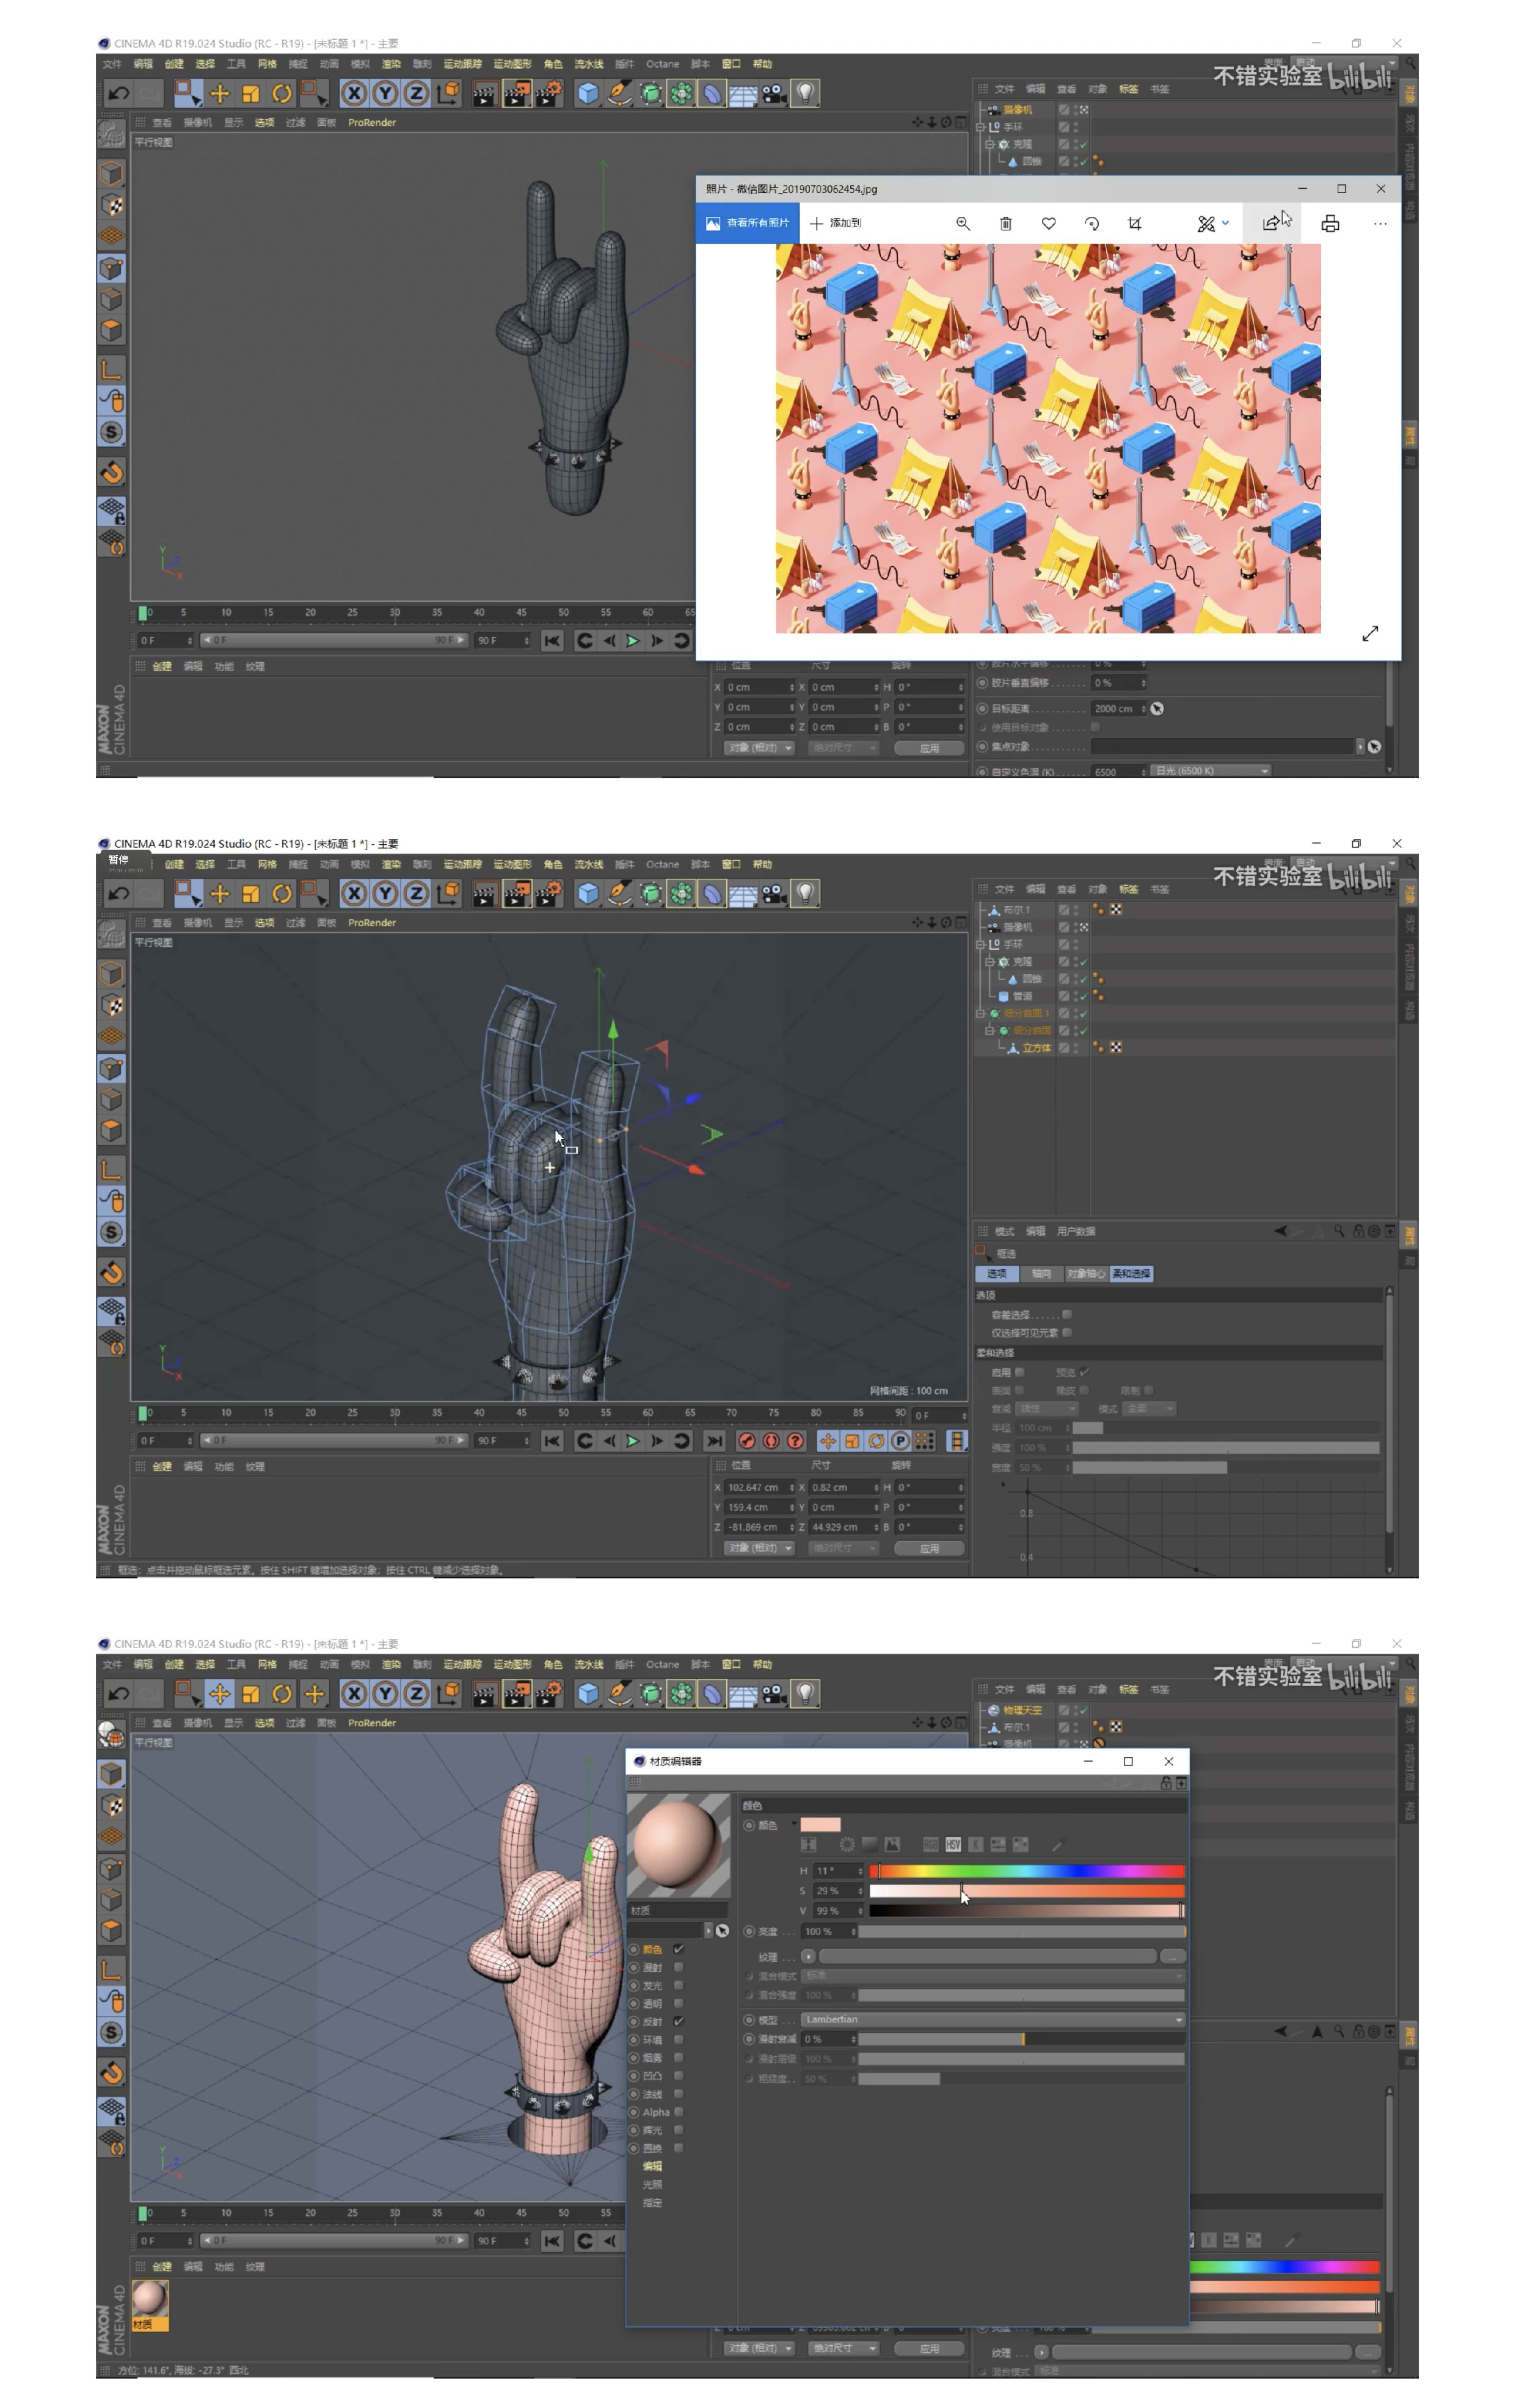This screenshot has width=1516, height=2408.
Task: Click the printer icon in Photos window
Action: tap(1329, 223)
